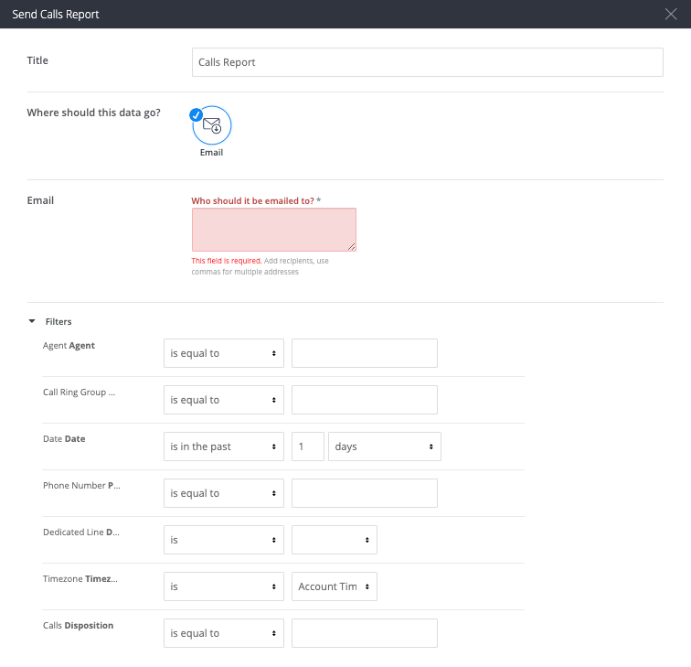Click the Calls Disposition value field

365,633
